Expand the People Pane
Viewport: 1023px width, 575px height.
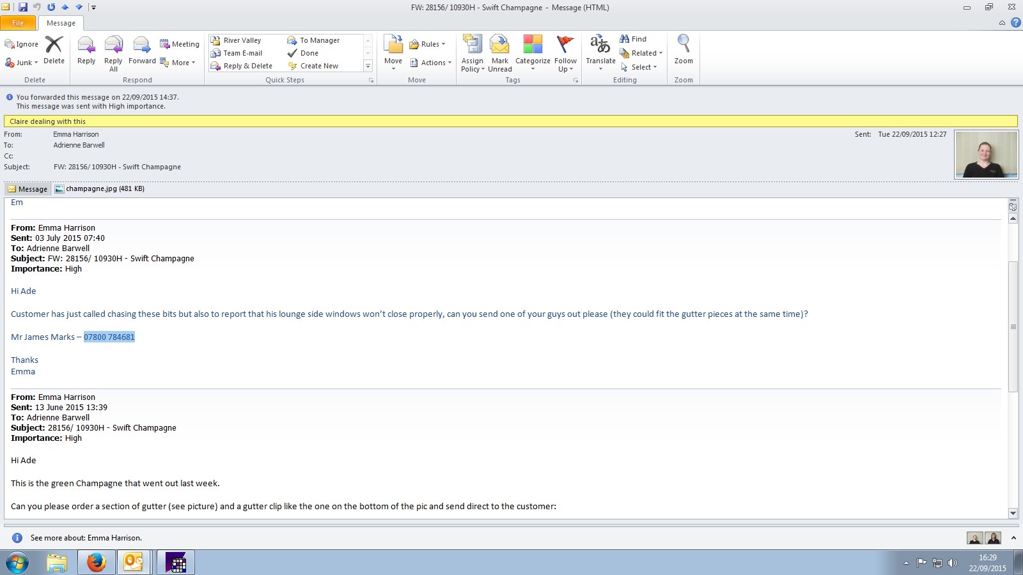(x=1013, y=538)
